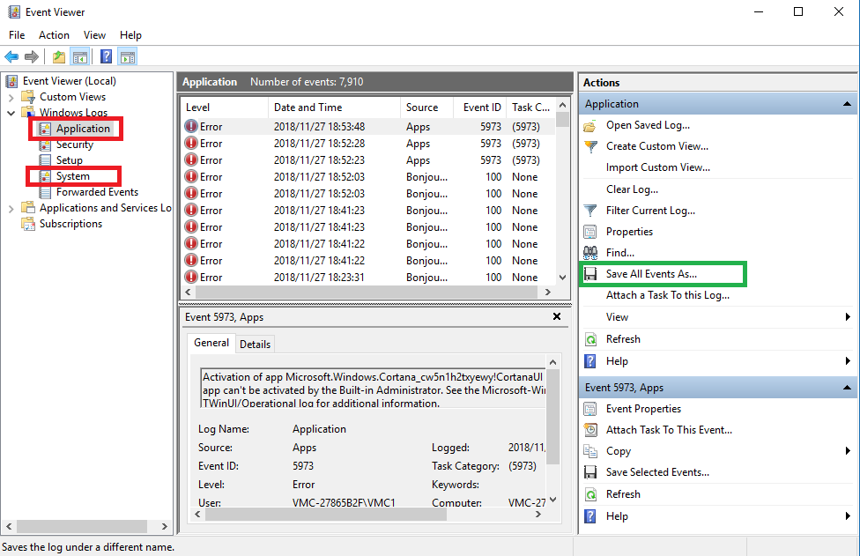The width and height of the screenshot is (860, 556).
Task: Open the Help menu in menu bar
Action: click(130, 35)
